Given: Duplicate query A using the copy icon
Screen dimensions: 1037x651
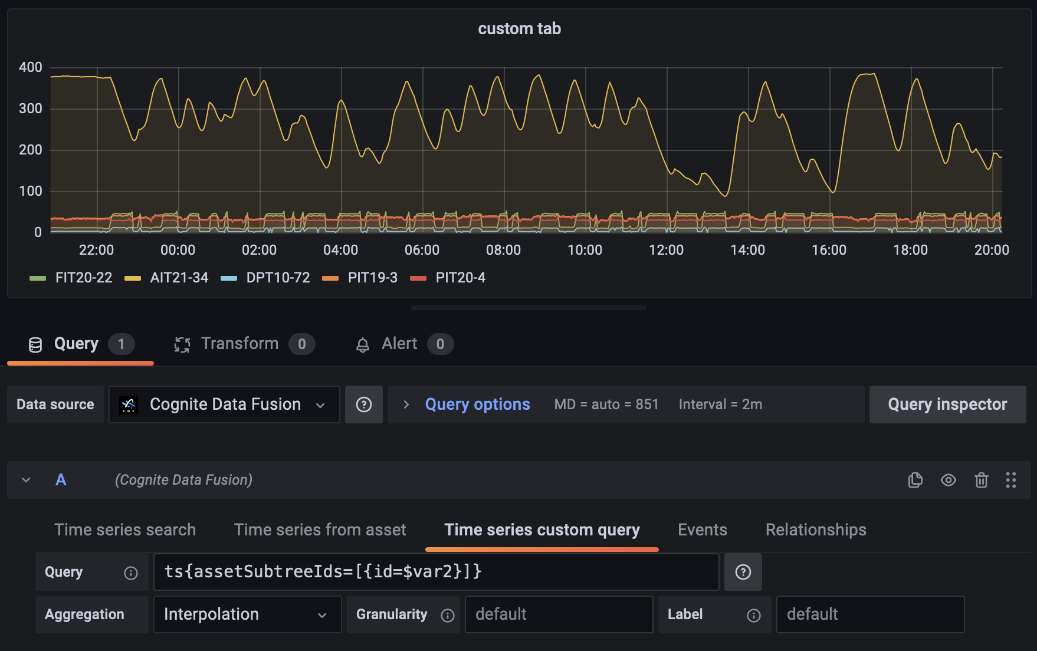Looking at the screenshot, I should [x=915, y=480].
